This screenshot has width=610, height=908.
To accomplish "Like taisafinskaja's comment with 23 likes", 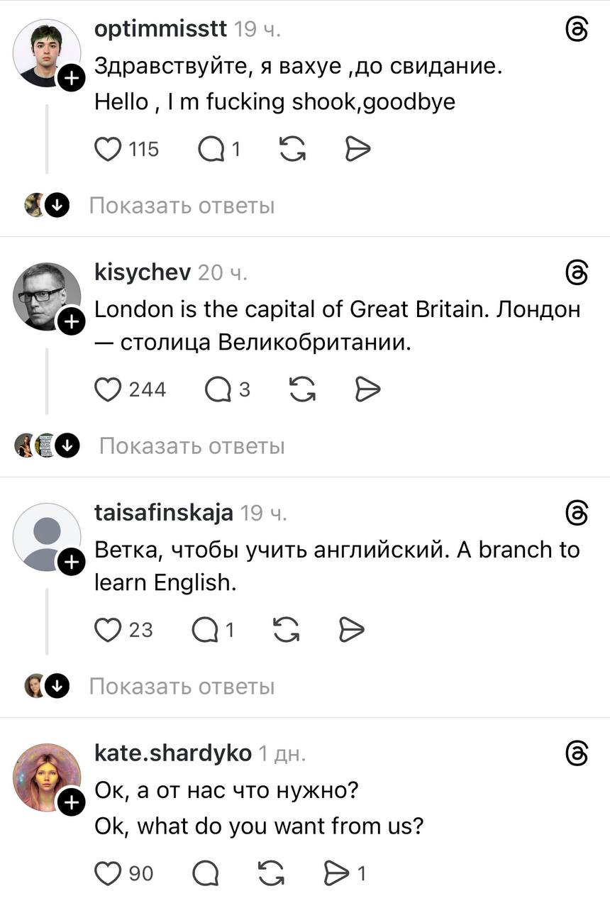I will (x=108, y=629).
